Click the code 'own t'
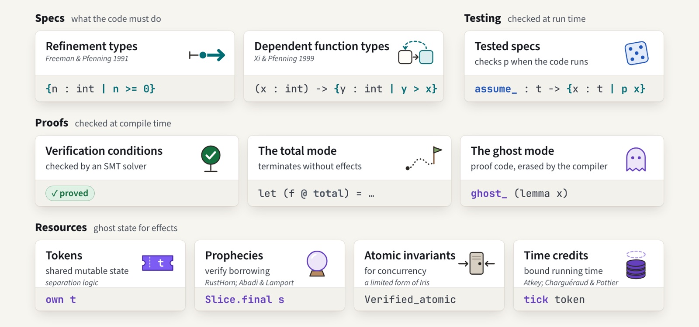Viewport: 699px width, 327px height. (61, 300)
